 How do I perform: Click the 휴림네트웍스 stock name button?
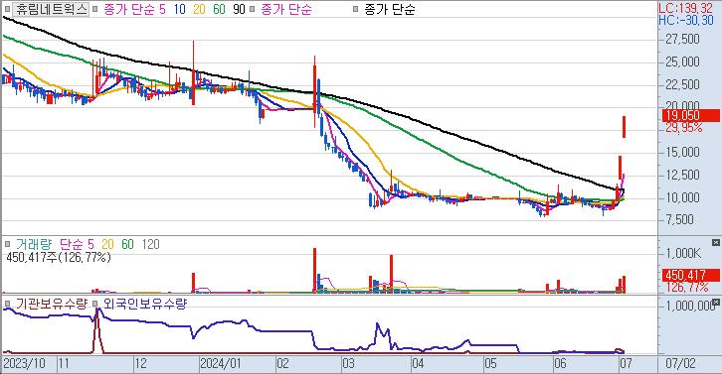tap(50, 9)
